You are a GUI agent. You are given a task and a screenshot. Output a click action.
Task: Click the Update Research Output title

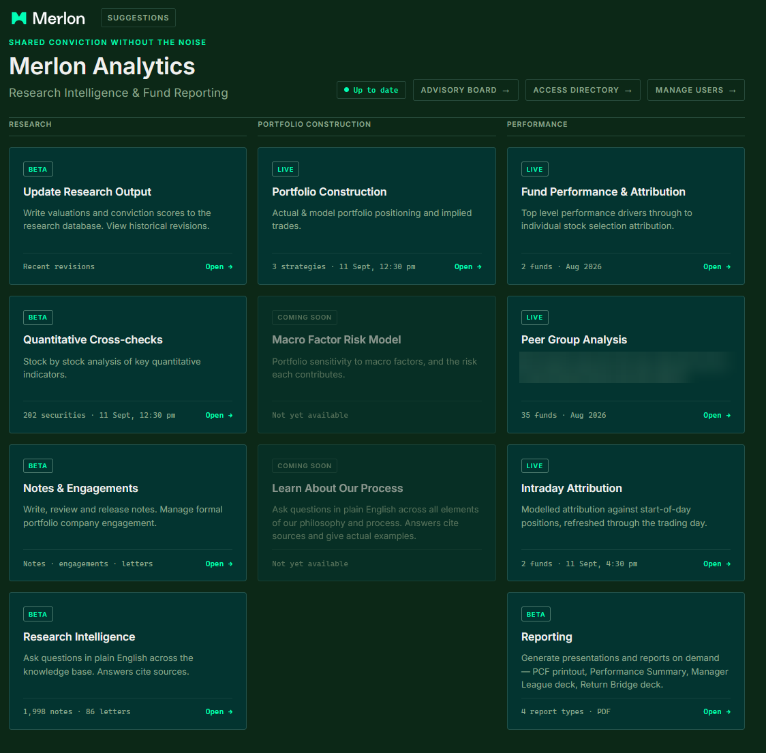pyautogui.click(x=87, y=192)
